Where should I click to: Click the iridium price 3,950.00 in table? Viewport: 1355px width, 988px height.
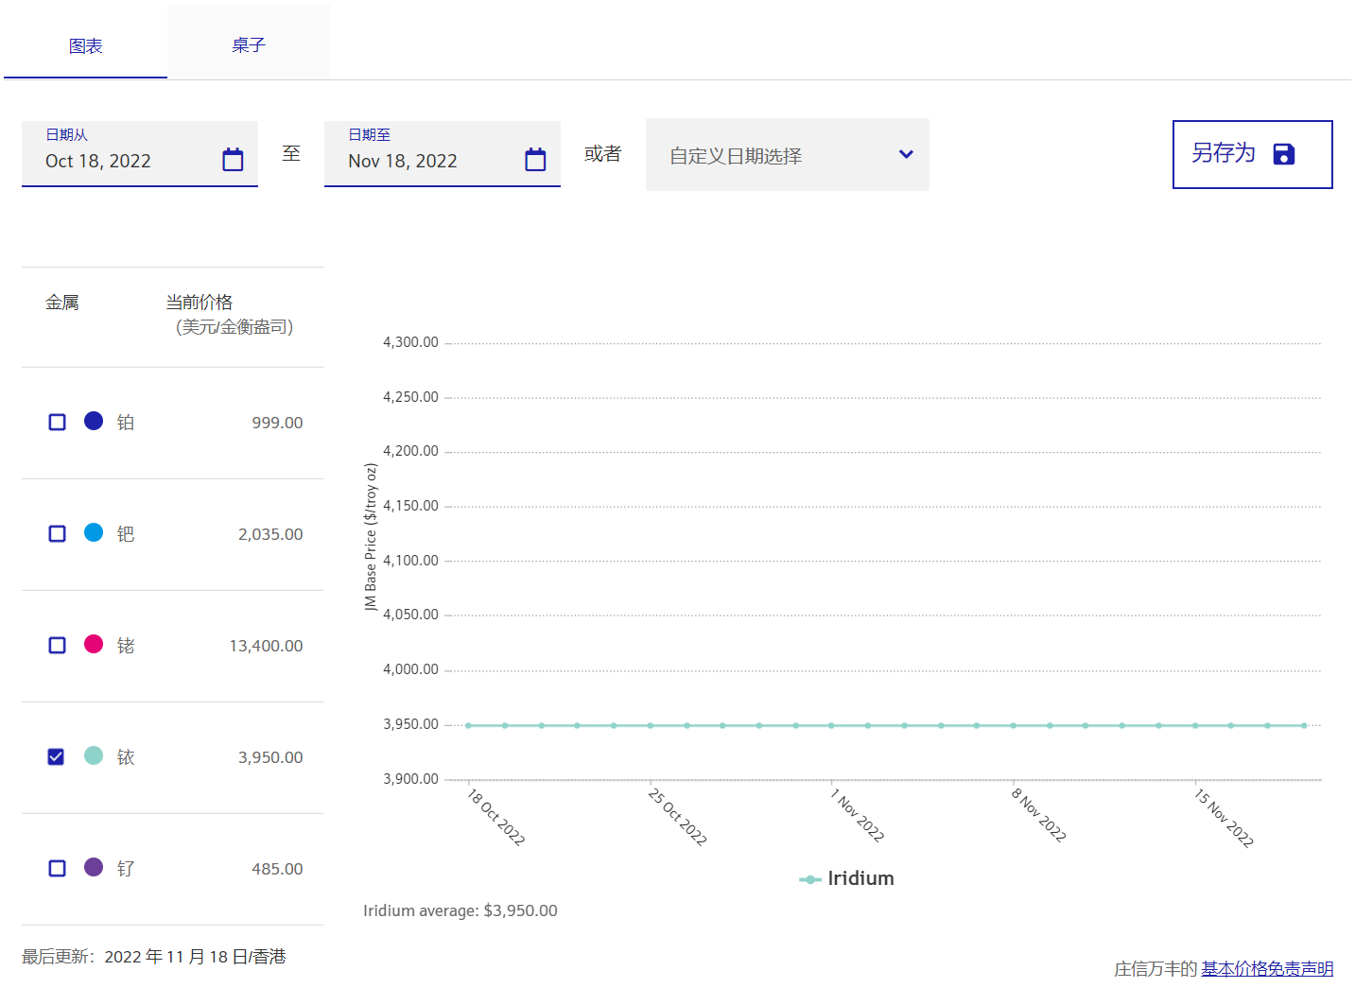(270, 757)
